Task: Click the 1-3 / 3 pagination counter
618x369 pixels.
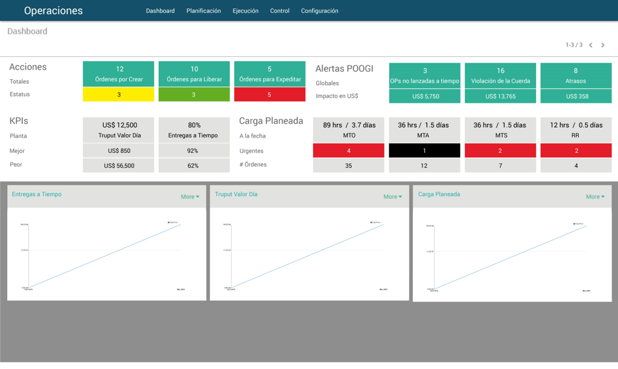Action: tap(574, 45)
